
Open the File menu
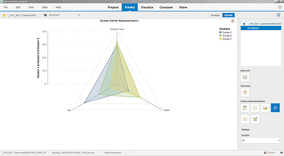click(x=6, y=8)
